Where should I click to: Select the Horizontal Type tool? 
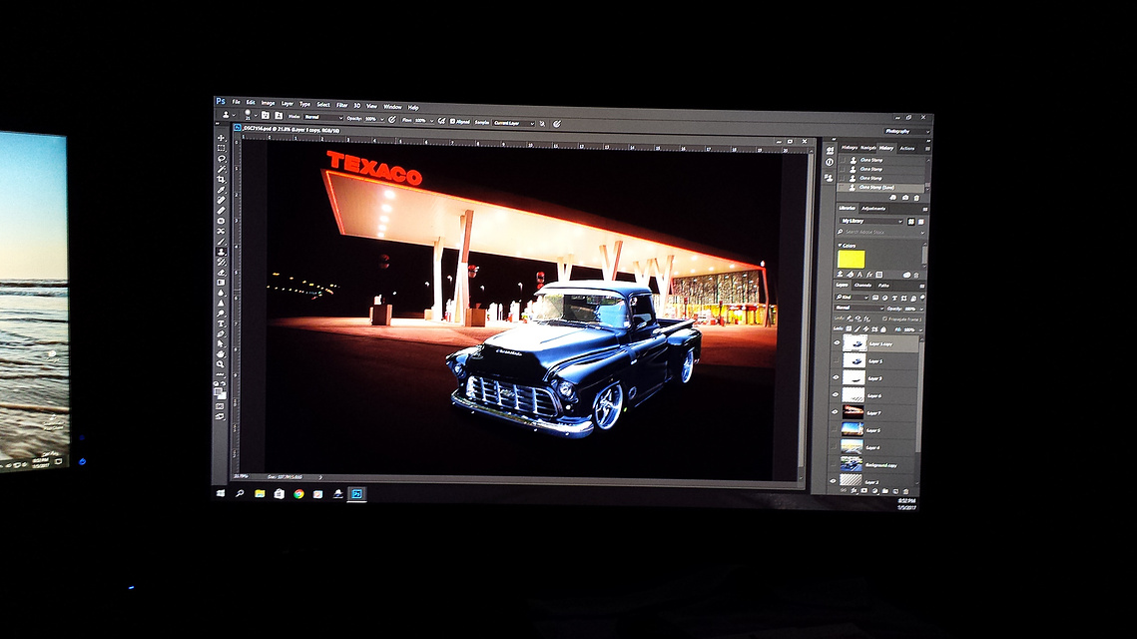coord(222,323)
